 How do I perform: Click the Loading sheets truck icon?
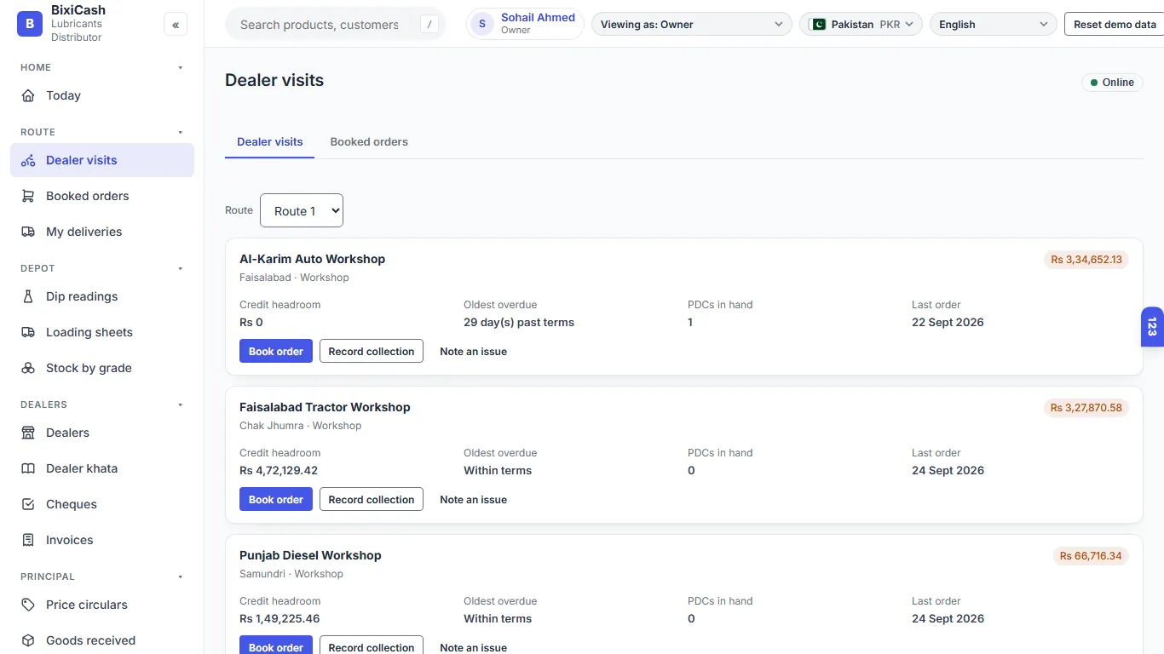28,332
